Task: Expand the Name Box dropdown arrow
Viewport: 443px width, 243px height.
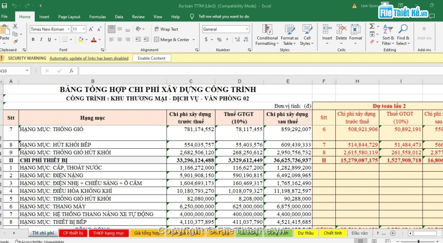Action: [27, 70]
